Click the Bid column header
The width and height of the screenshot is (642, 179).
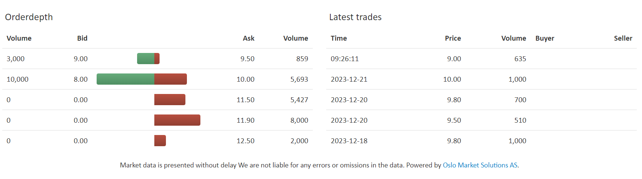(82, 38)
